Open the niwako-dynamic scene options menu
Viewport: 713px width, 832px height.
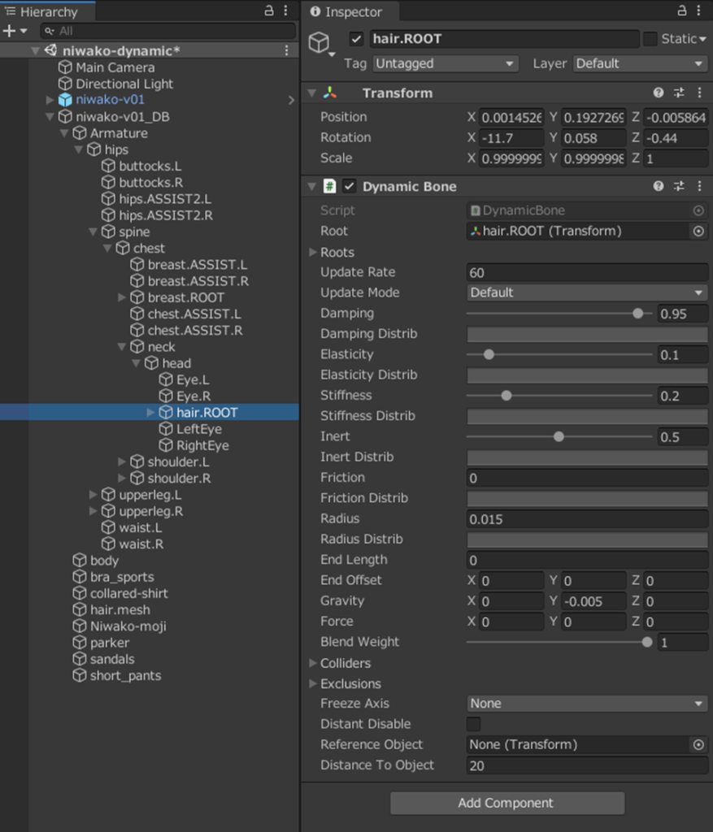[x=286, y=50]
